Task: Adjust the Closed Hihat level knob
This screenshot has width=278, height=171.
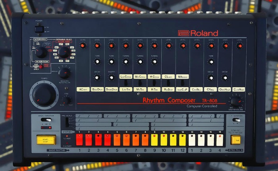Action: tap(239, 46)
